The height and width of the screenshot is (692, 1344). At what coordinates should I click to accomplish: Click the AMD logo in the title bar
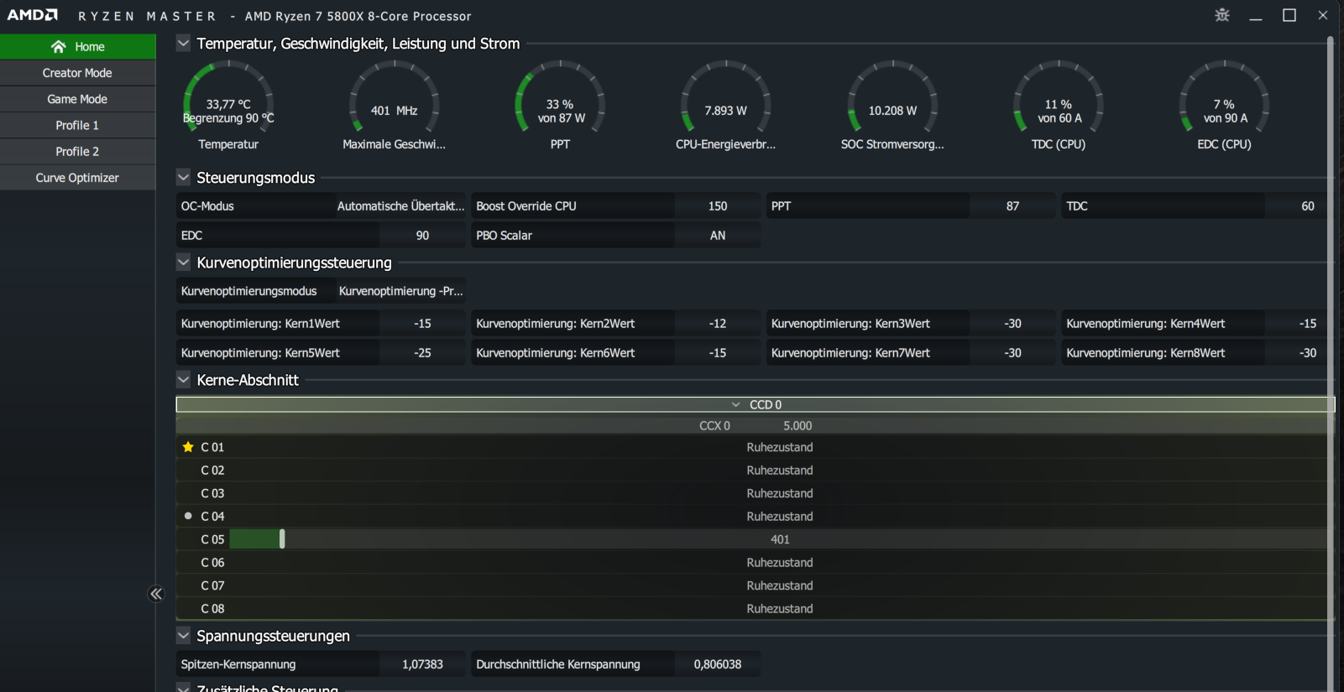click(x=33, y=15)
